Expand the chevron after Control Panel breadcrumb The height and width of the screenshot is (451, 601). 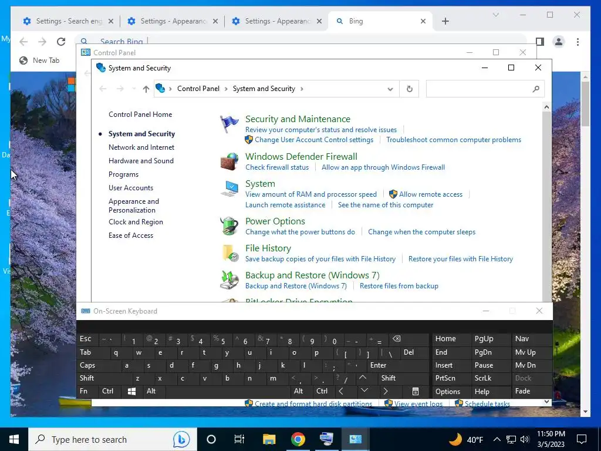point(226,89)
